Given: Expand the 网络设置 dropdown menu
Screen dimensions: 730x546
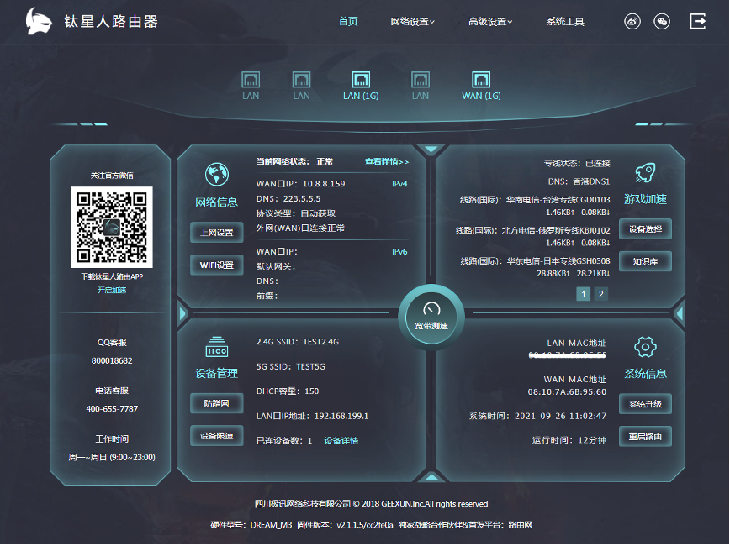Looking at the screenshot, I should point(410,22).
